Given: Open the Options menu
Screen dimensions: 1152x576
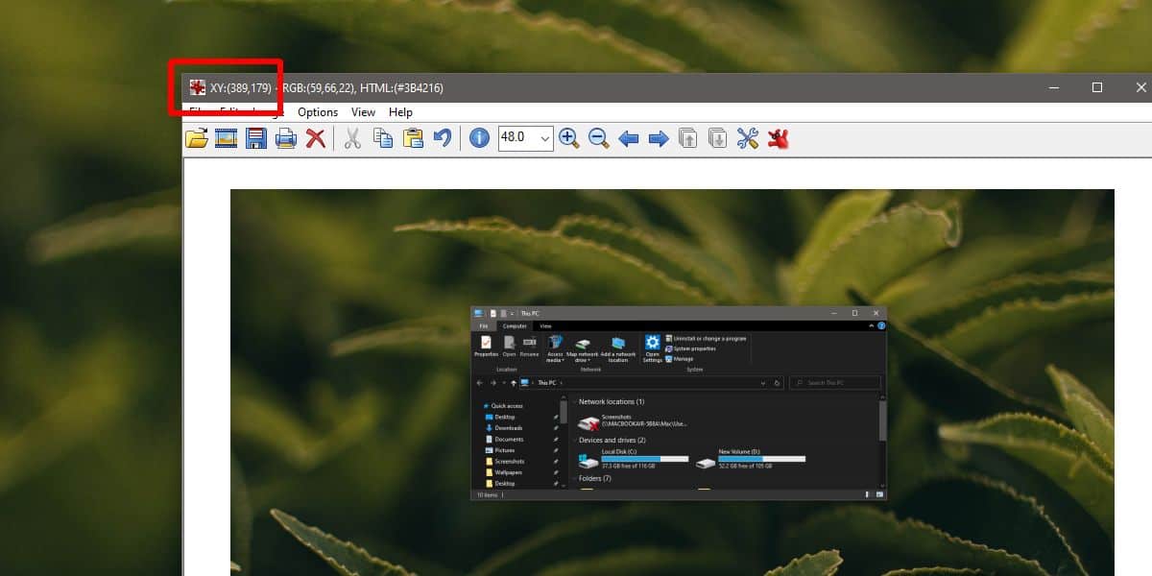Looking at the screenshot, I should (318, 112).
